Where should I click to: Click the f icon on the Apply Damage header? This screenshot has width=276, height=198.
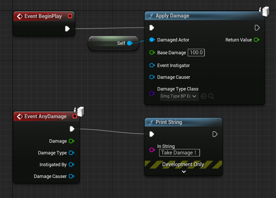[x=151, y=16]
